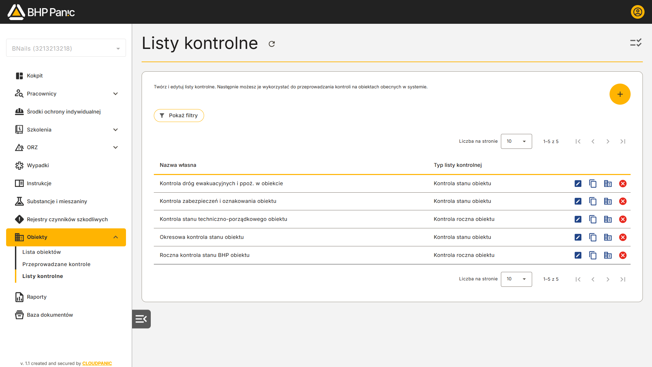Open bottom Liczba na stronie dropdown
Image resolution: width=652 pixels, height=367 pixels.
point(516,279)
